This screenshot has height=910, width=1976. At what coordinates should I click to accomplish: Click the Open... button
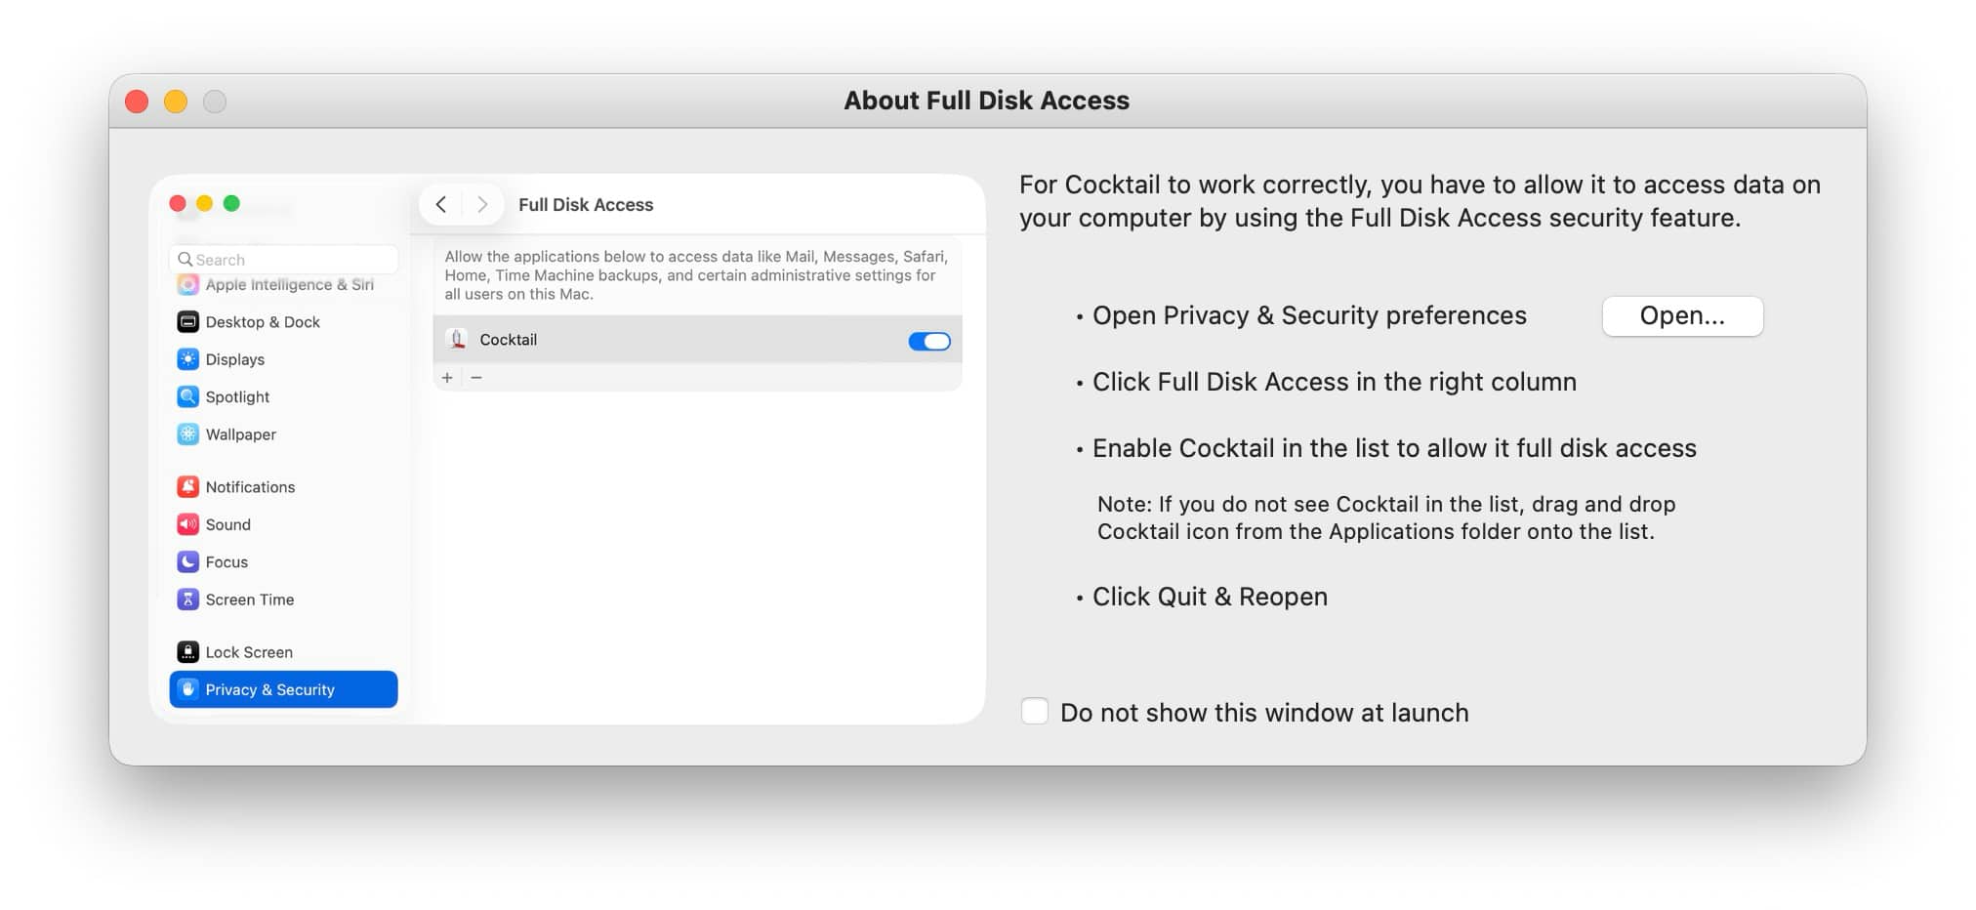pyautogui.click(x=1681, y=316)
